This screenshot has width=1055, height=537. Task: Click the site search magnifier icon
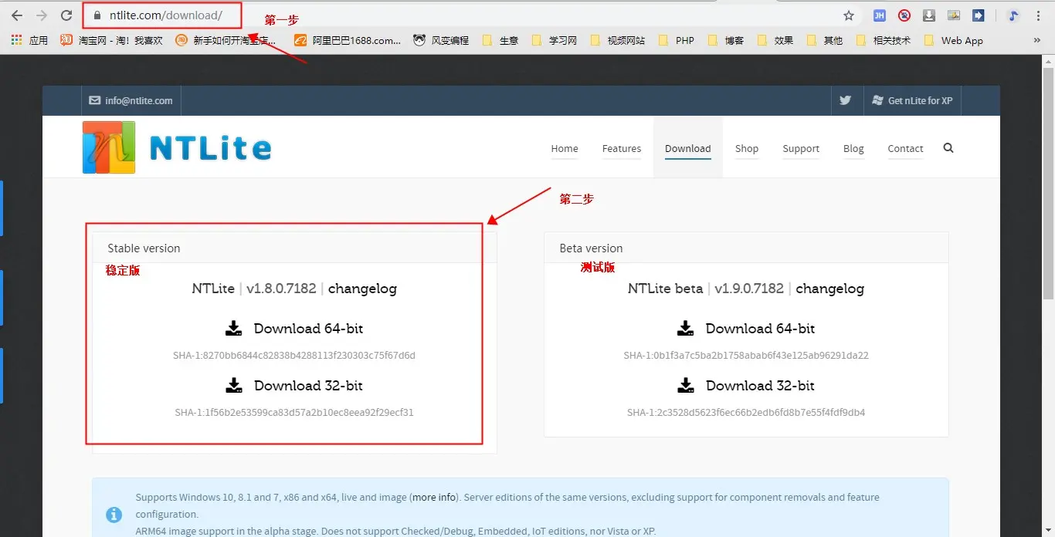[948, 147]
